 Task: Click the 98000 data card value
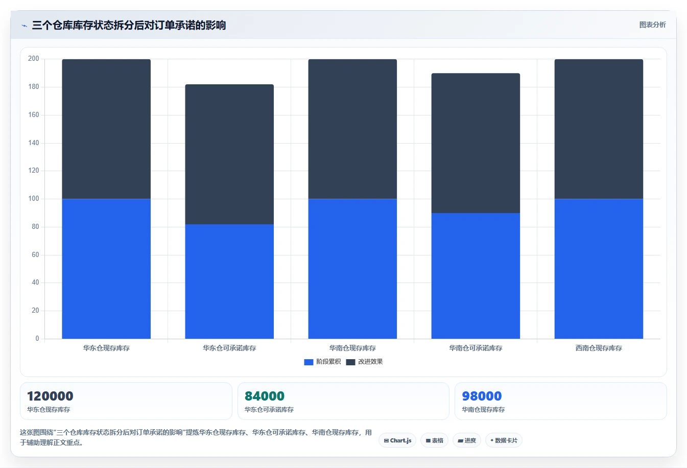point(482,396)
